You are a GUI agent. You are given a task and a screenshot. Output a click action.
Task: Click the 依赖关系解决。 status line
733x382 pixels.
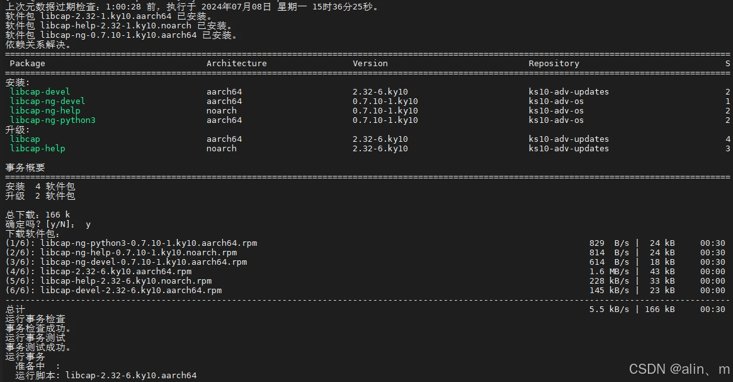point(38,45)
